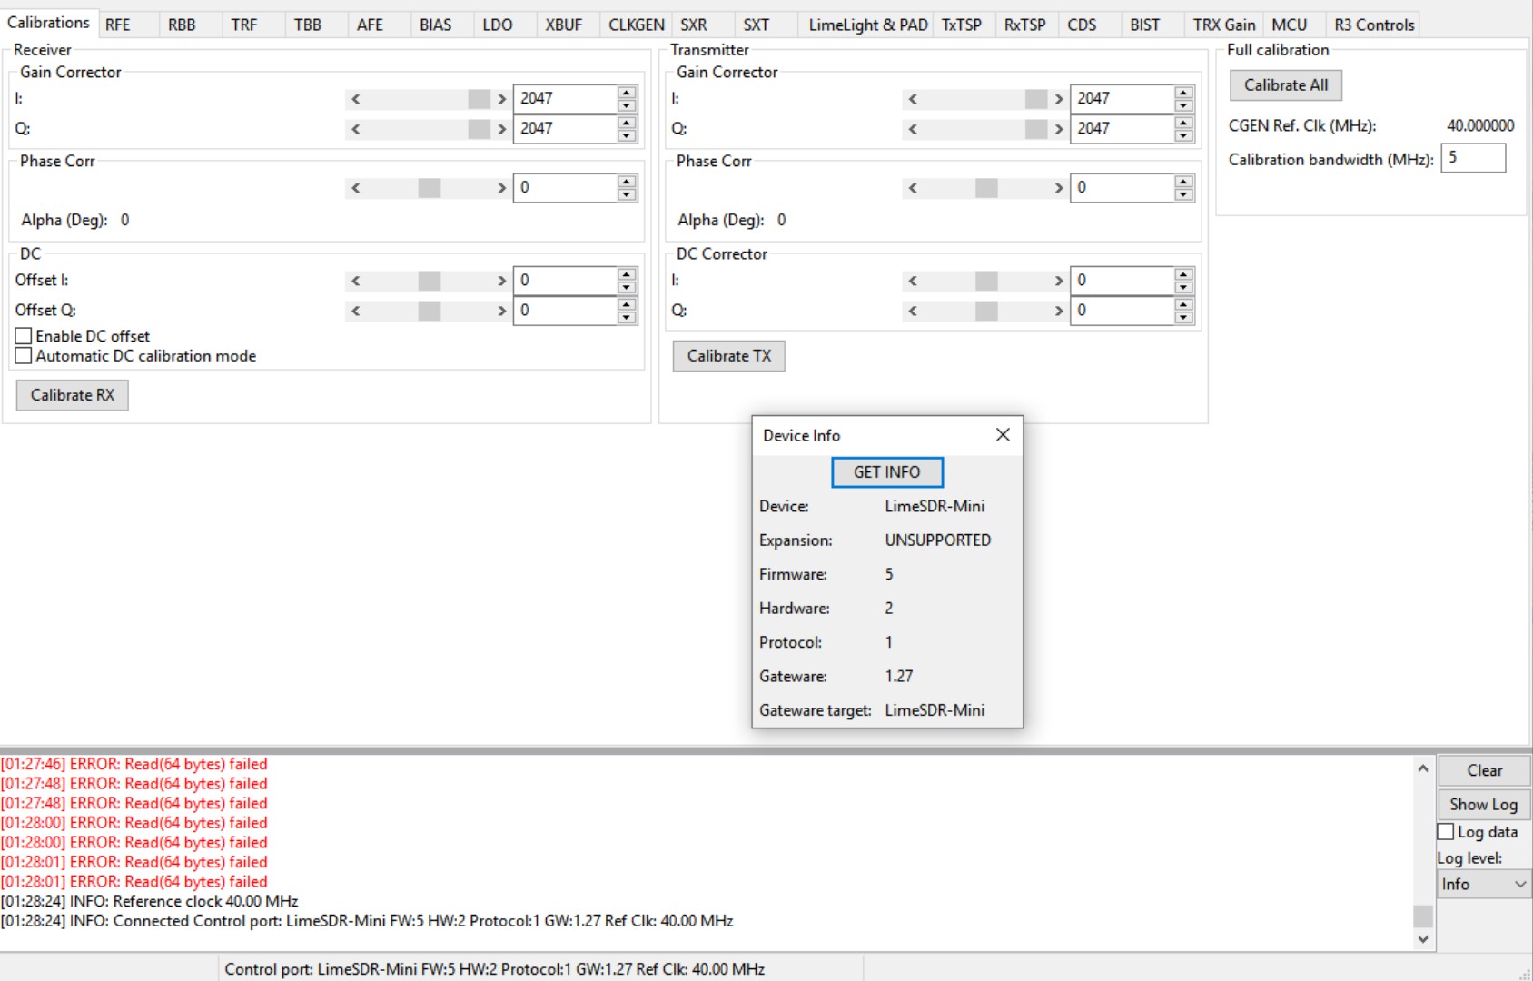Screen dimensions: 1533x981
Task: Expand the Log level dropdown
Action: point(1484,884)
